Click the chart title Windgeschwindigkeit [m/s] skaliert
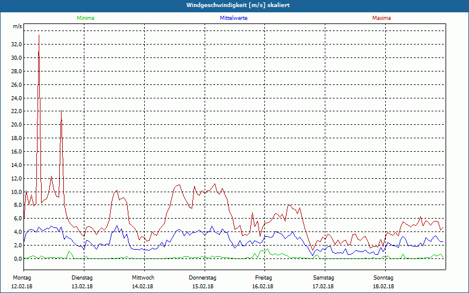The width and height of the screenshot is (469, 293). pos(238,5)
